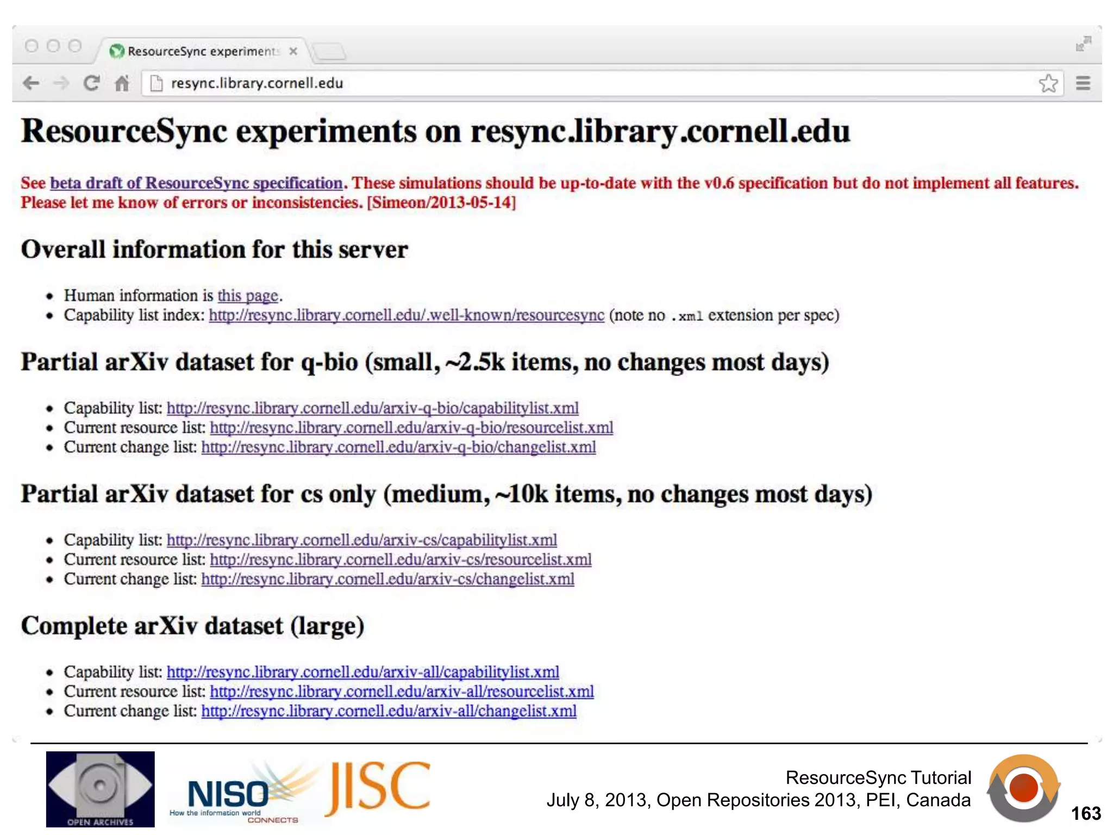The image size is (1113, 835).
Task: Click the main page title heading
Action: [x=435, y=132]
